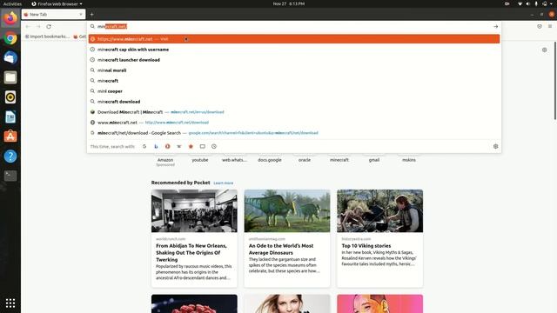Open the web whatsapp shortcut
557x313 pixels.
tap(235, 160)
